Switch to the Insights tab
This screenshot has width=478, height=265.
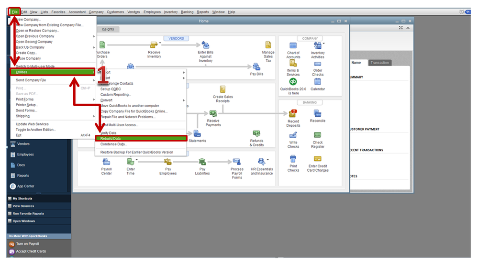108,29
